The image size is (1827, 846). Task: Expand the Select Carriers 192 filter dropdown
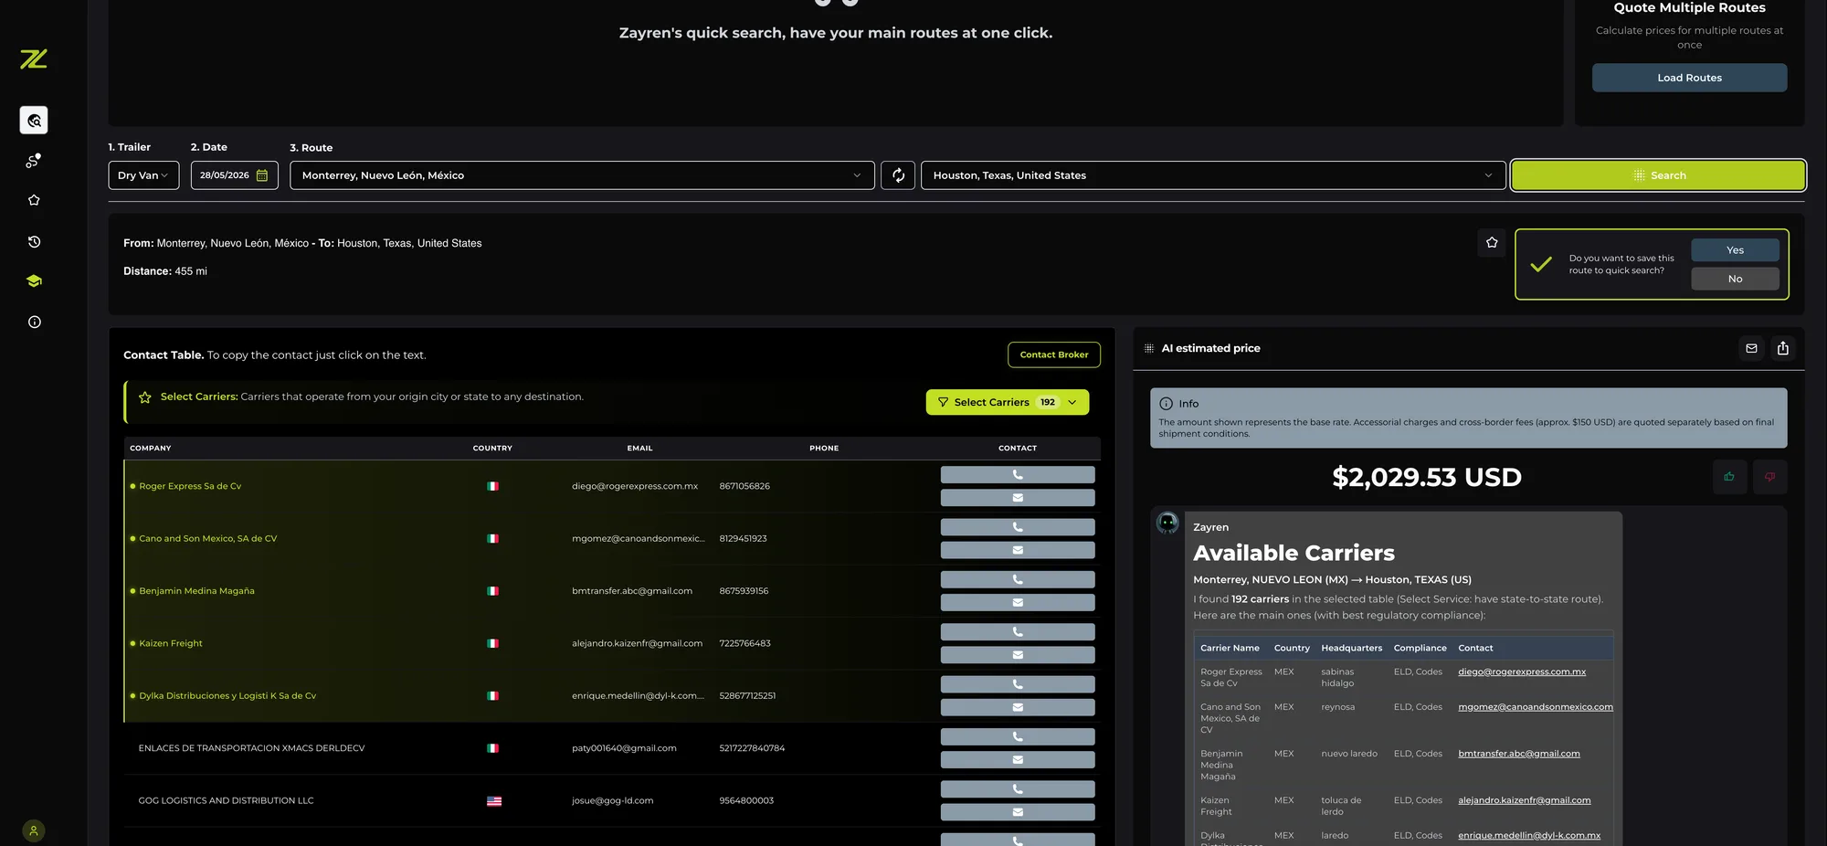tap(1008, 402)
